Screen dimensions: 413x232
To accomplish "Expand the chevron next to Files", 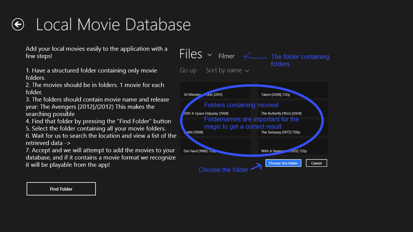I will [x=210, y=55].
